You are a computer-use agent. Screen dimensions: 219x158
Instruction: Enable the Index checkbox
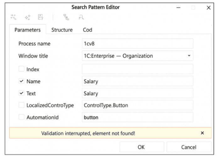coord(21,69)
